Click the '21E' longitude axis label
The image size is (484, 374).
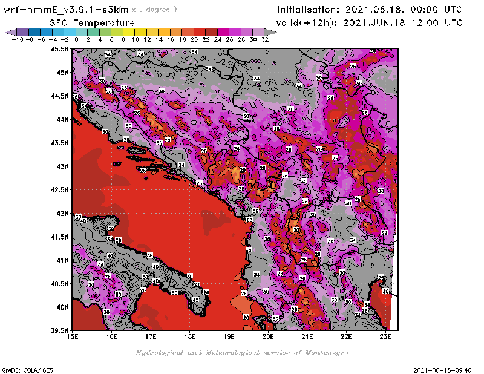307,336
